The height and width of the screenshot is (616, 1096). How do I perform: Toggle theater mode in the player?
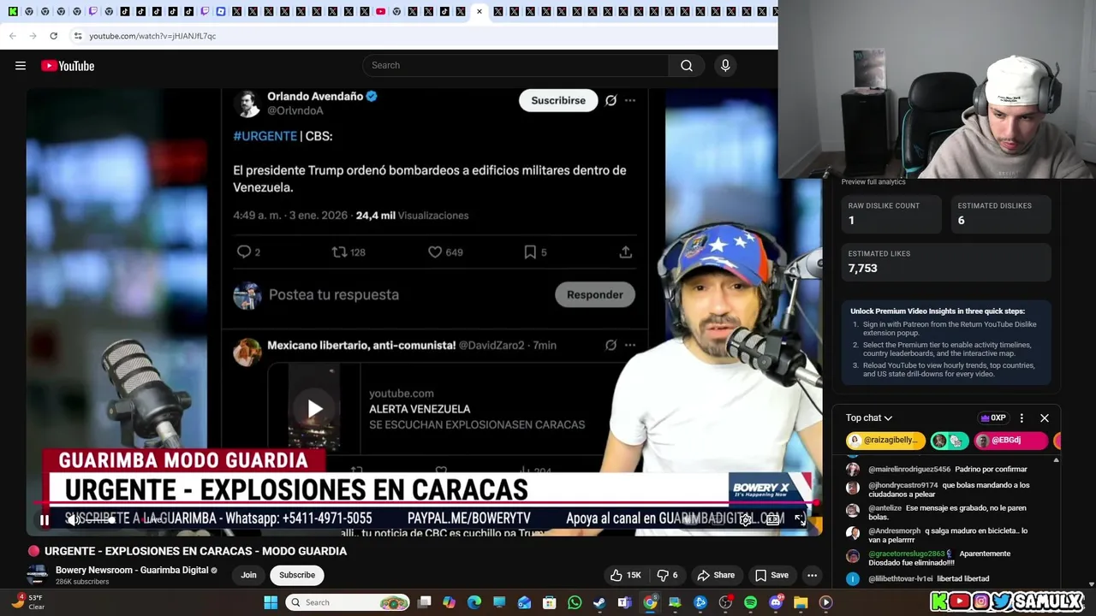(773, 519)
